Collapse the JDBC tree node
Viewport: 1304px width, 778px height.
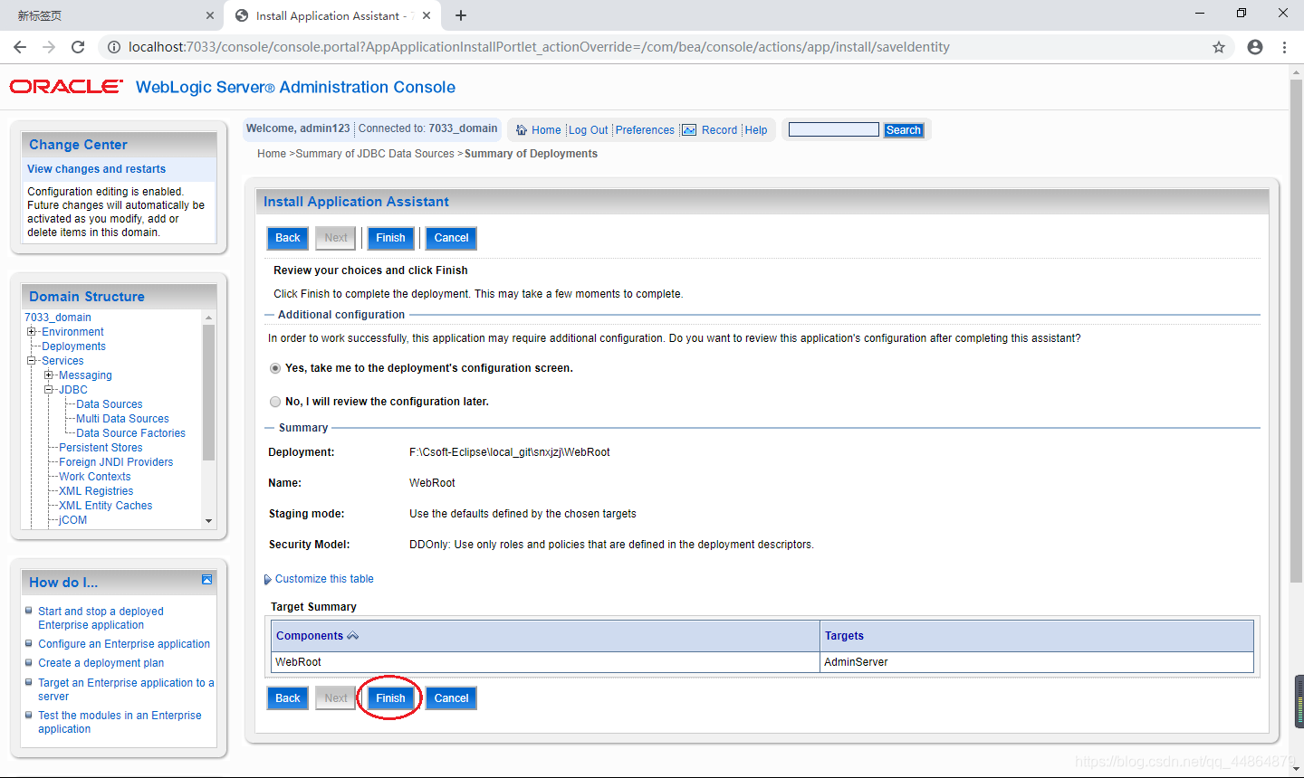tap(49, 390)
